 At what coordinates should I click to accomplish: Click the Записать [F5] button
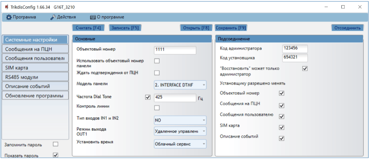click(125, 28)
